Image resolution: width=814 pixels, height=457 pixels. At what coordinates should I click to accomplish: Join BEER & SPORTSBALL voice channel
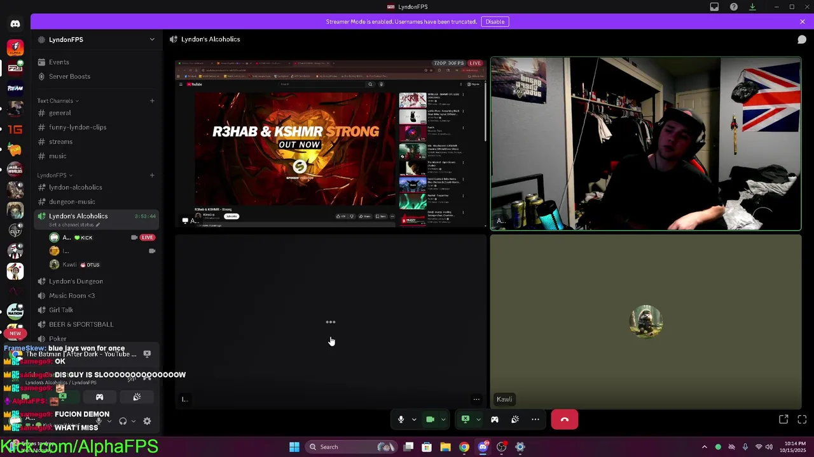click(97, 324)
